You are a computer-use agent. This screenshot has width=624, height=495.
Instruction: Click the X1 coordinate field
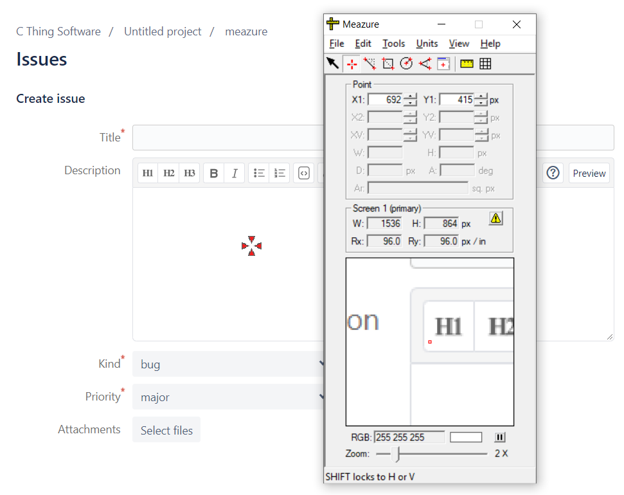click(x=385, y=100)
